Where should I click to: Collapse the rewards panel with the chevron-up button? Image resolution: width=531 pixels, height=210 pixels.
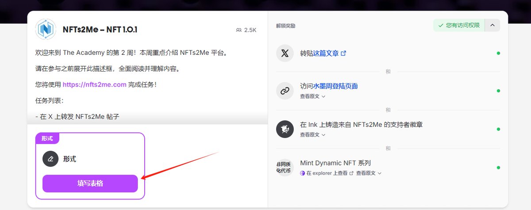coord(493,25)
